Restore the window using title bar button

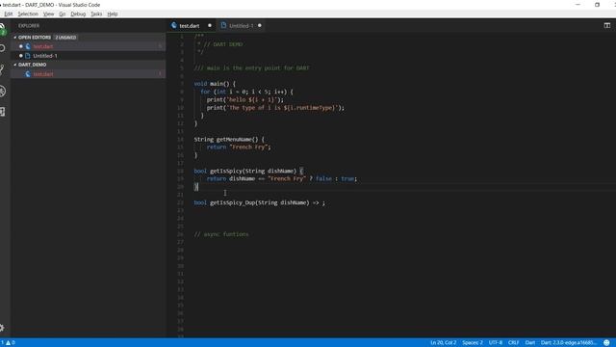pos(597,5)
